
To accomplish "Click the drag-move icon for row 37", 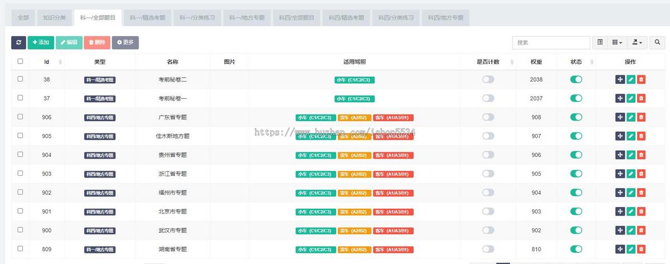I will tap(620, 99).
